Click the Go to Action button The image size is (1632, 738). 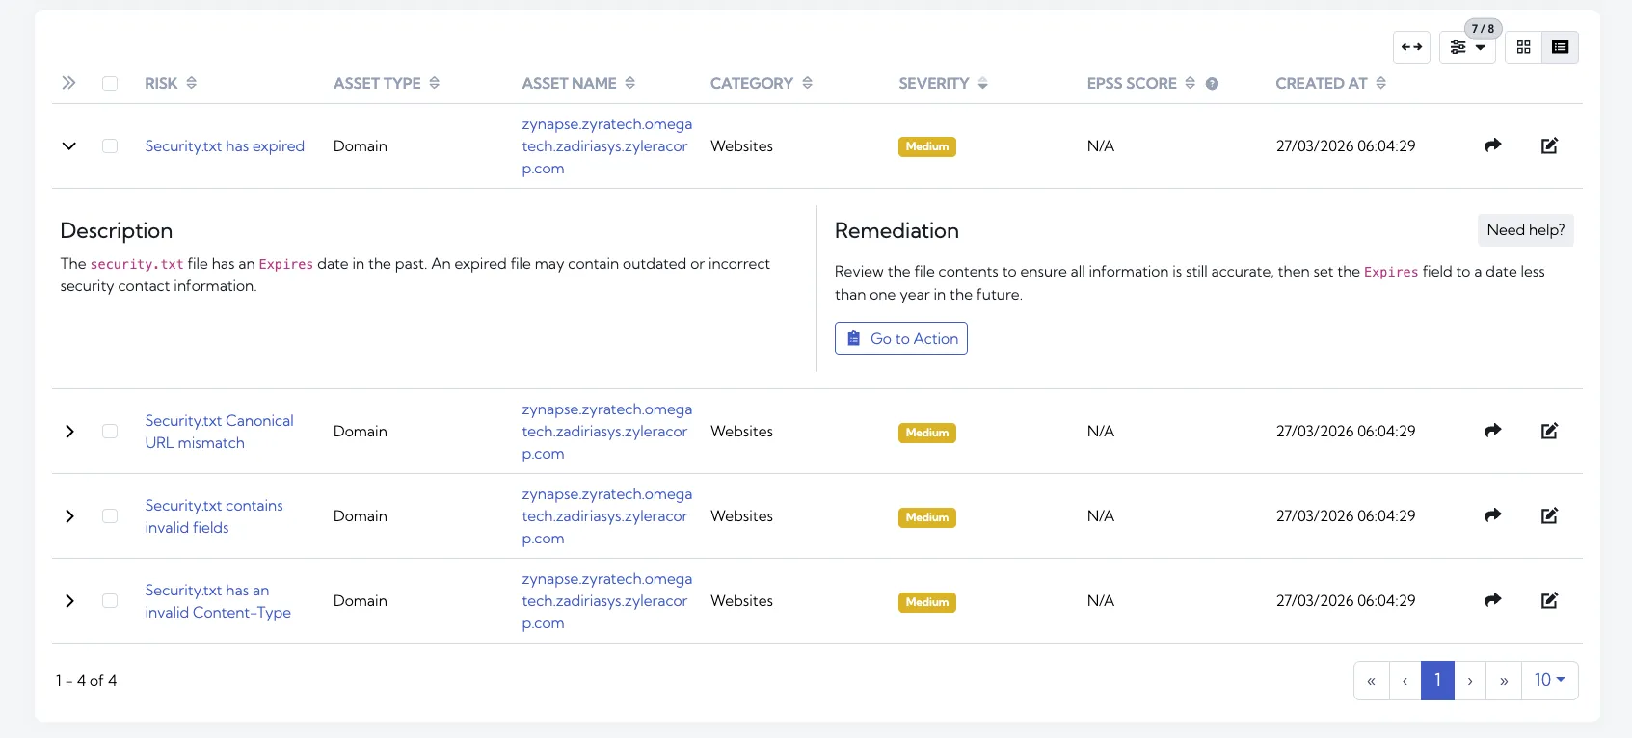(x=900, y=338)
